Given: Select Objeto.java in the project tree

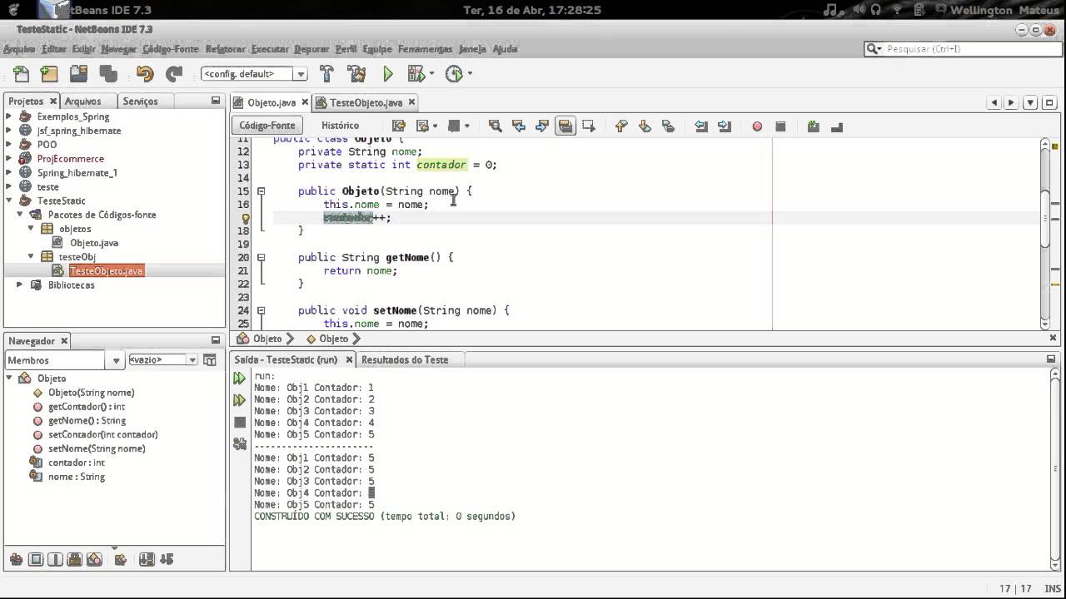Looking at the screenshot, I should coord(94,243).
